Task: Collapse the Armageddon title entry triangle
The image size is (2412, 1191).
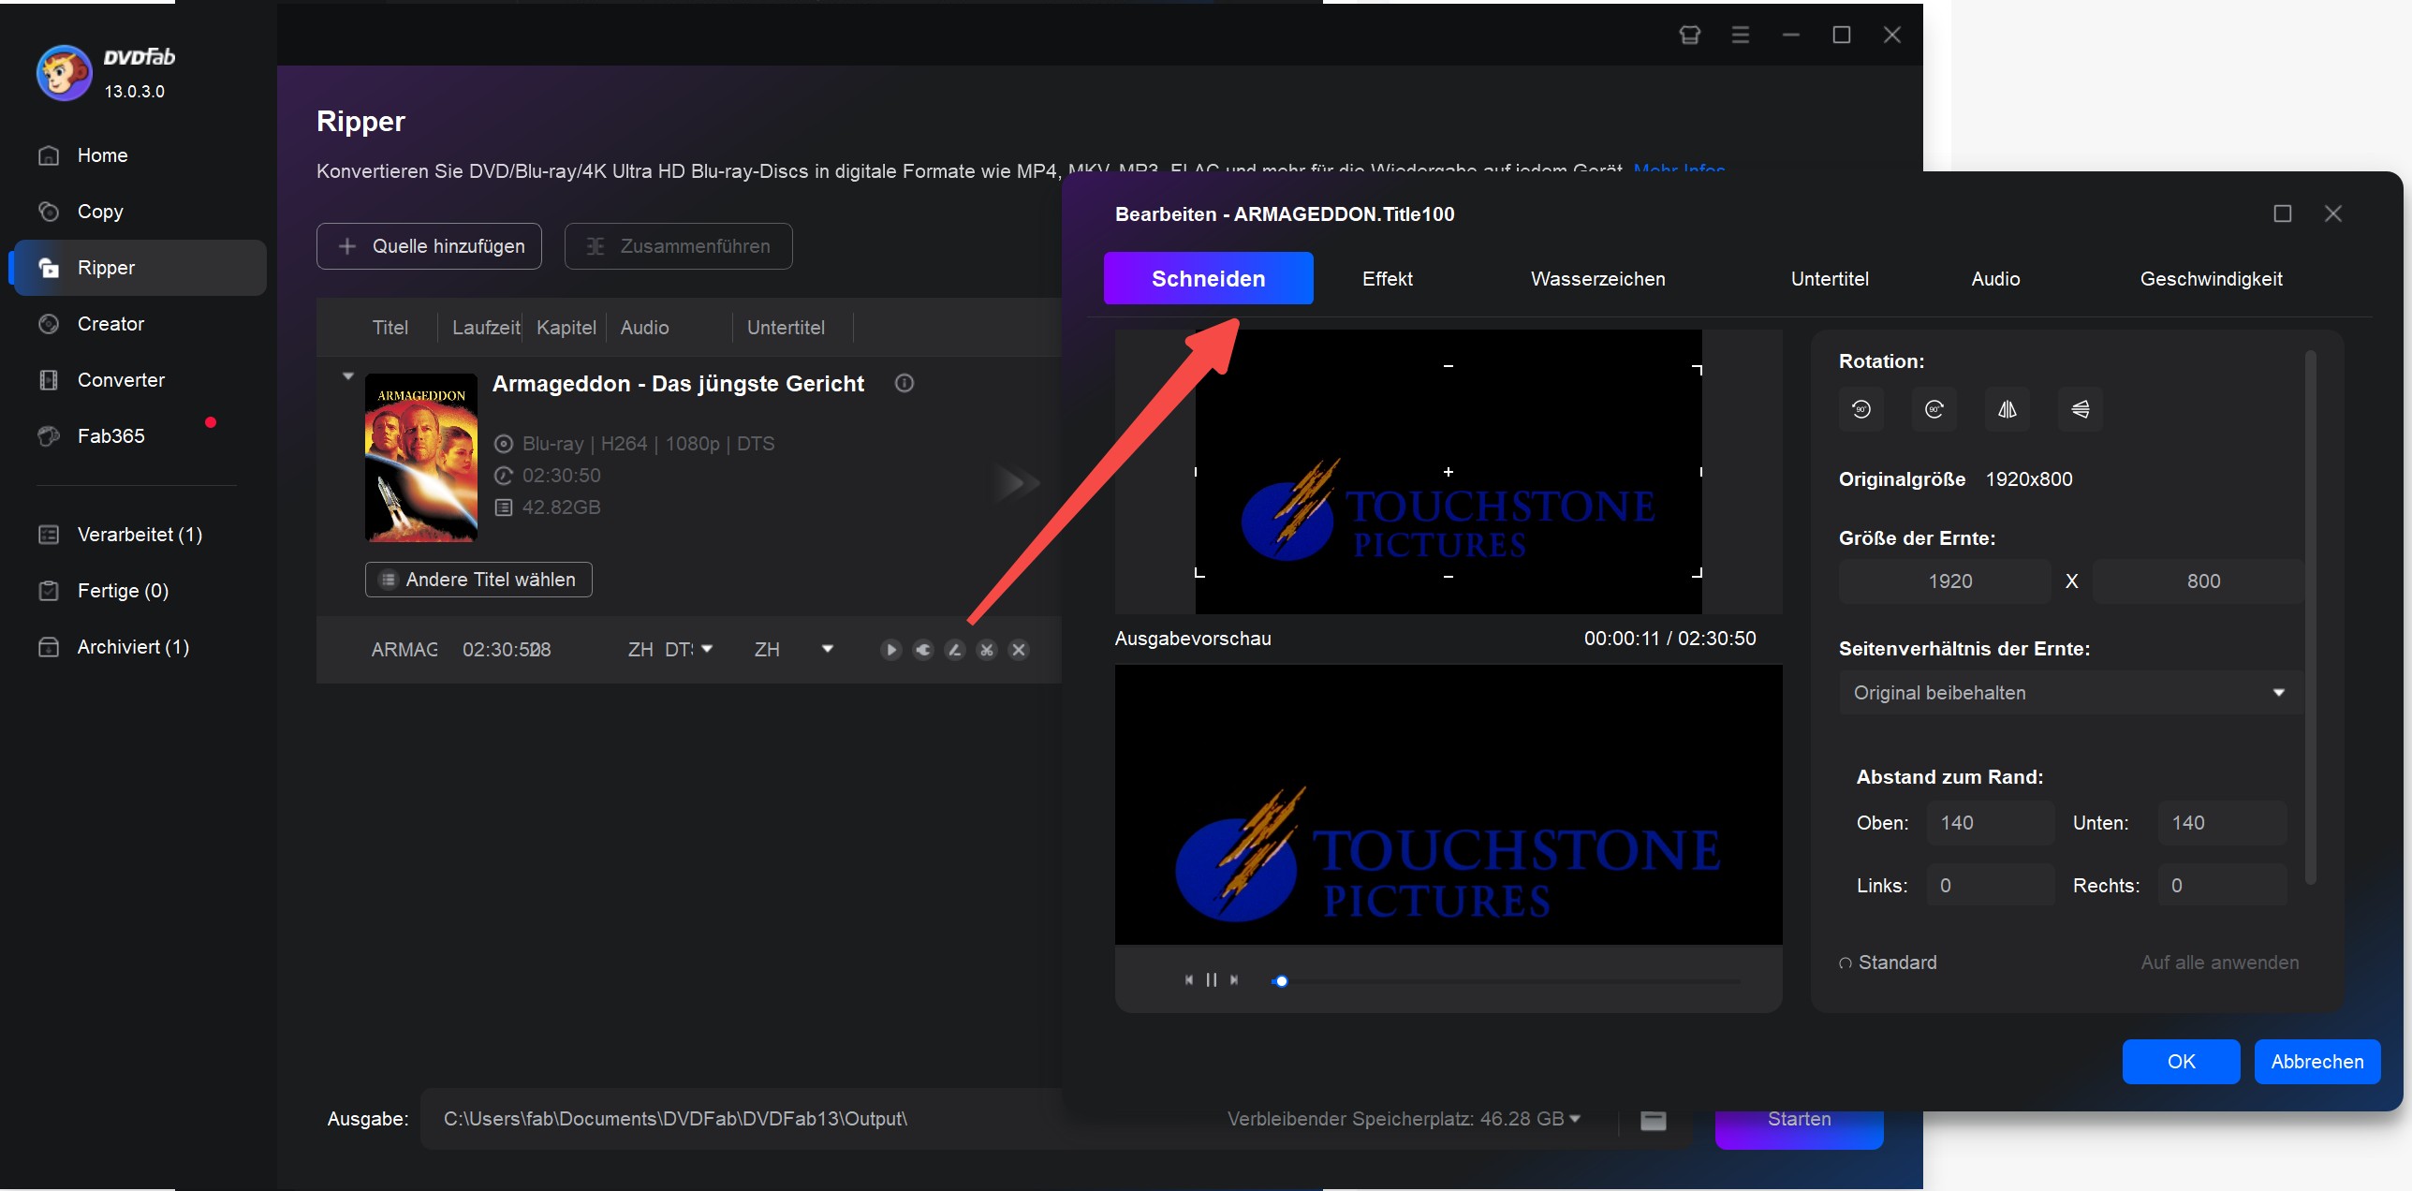Action: pos(348,376)
